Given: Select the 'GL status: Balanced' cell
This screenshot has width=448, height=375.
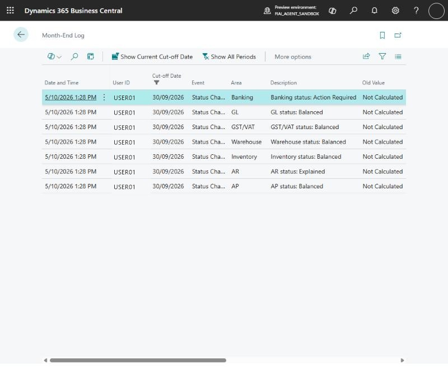Looking at the screenshot, I should tap(297, 112).
